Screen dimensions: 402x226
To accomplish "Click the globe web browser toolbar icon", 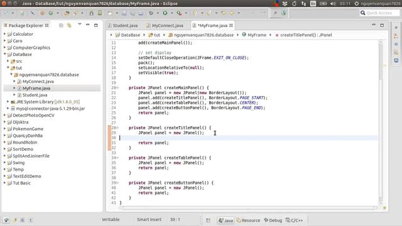I will point(284,13).
